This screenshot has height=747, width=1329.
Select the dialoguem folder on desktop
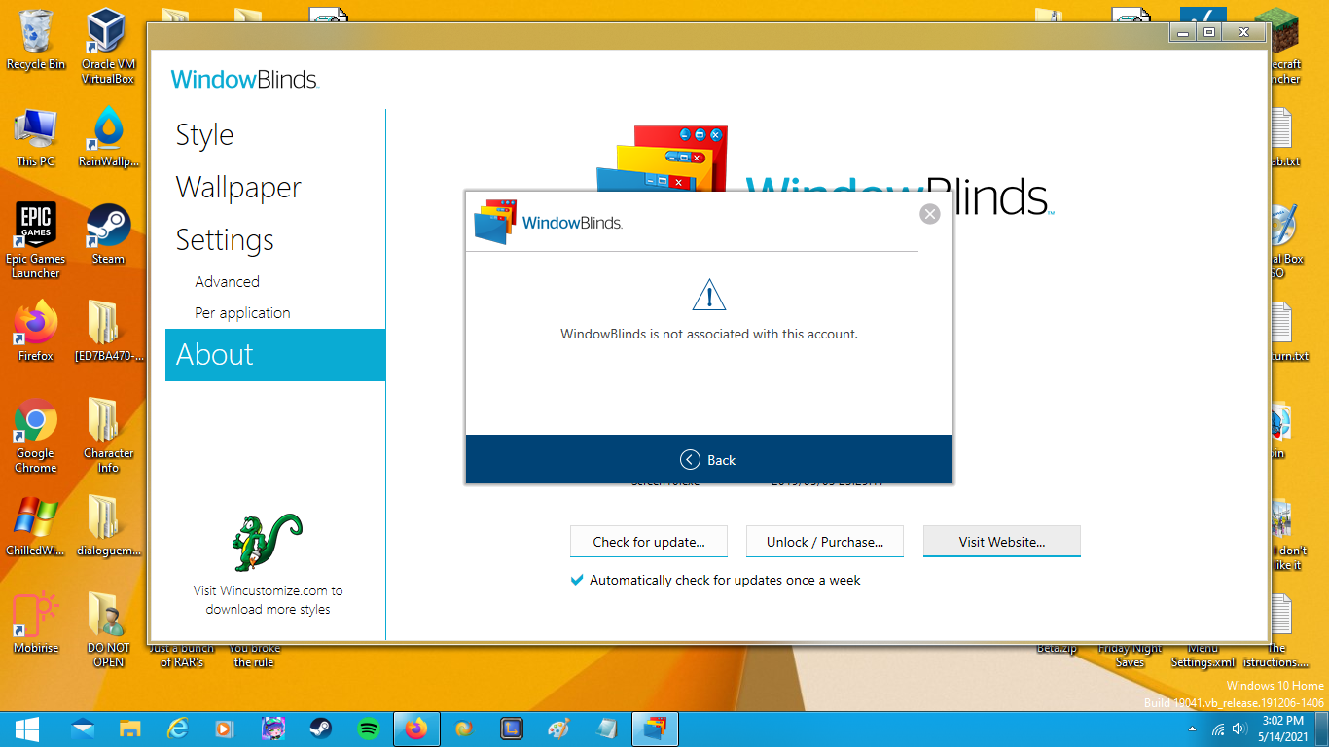[108, 526]
